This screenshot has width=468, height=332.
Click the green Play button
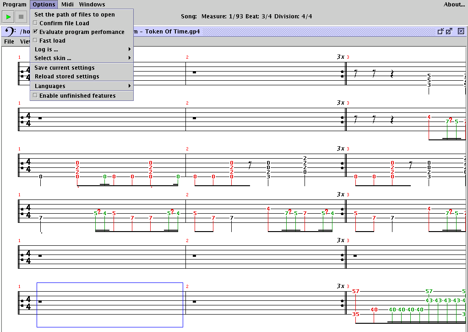[x=8, y=17]
